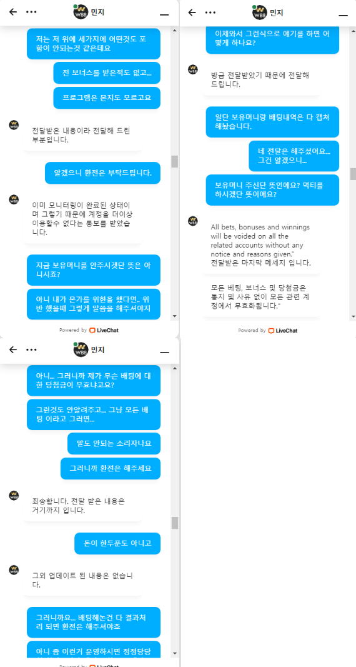Click the W88 agent avatar in top-left header
The height and width of the screenshot is (667, 356).
tap(81, 12)
